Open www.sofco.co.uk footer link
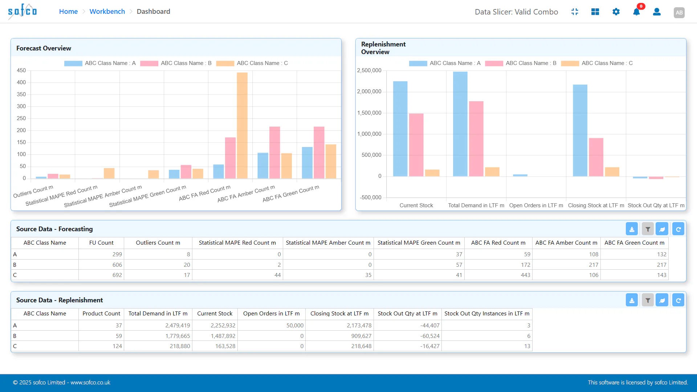 90,383
